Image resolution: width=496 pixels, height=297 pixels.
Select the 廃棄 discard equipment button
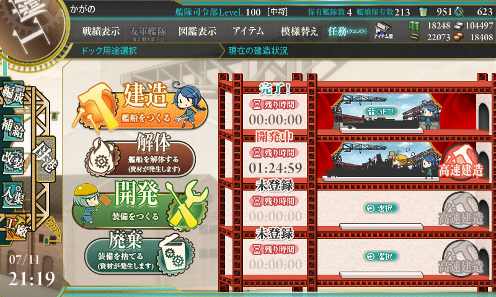139,254
